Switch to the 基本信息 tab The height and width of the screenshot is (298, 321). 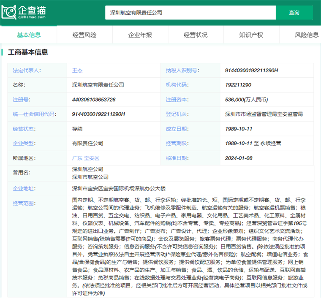coord(29,35)
